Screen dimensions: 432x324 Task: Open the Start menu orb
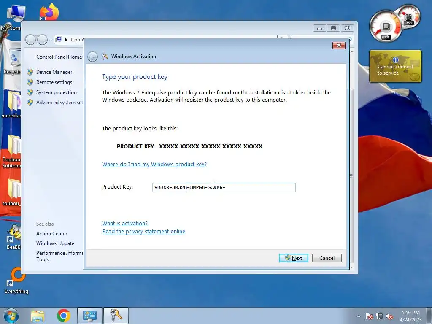11,316
